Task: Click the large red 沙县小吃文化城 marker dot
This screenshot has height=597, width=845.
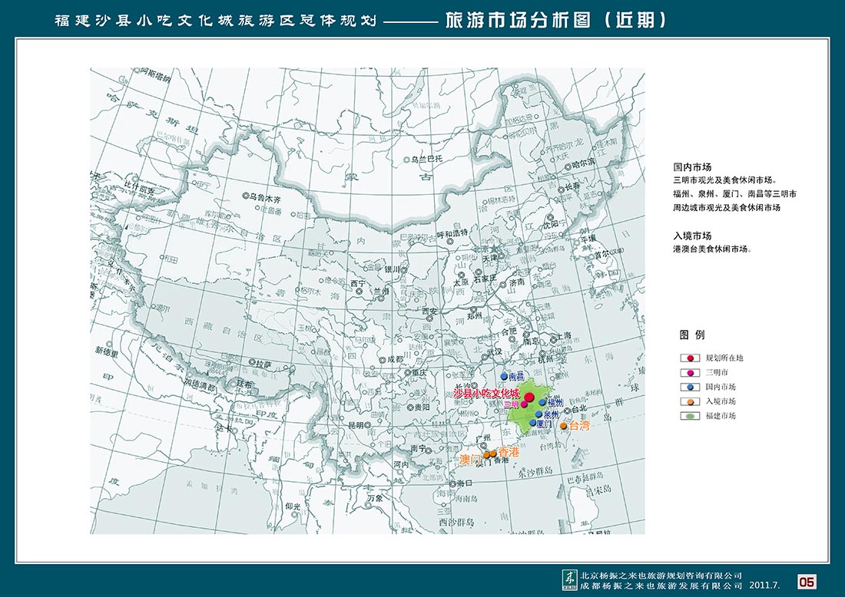Action: tap(529, 398)
